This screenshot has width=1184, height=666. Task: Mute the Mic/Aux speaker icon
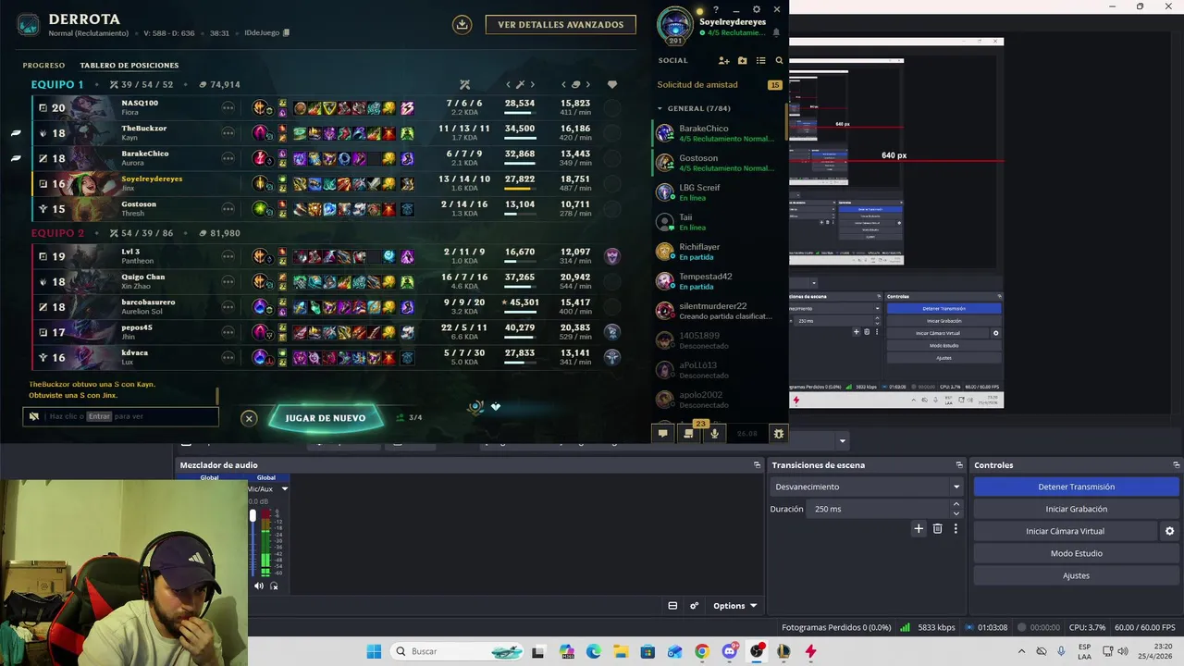pos(259,586)
